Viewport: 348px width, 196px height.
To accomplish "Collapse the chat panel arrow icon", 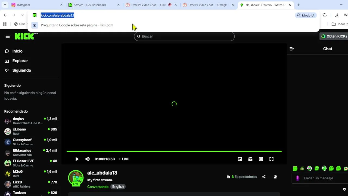I will point(292,49).
